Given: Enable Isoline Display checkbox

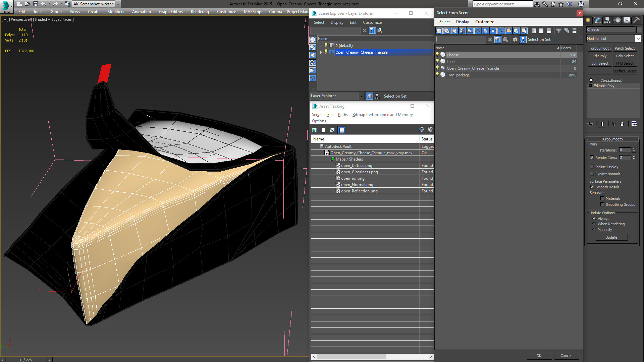Looking at the screenshot, I should (x=592, y=167).
